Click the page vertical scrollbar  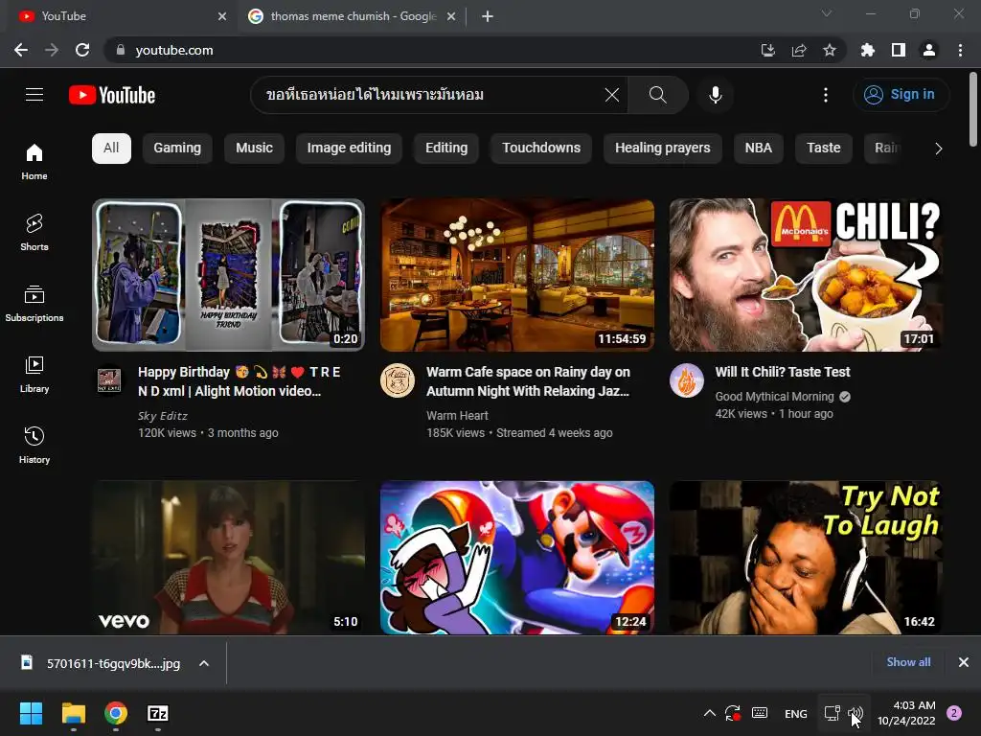point(973,109)
